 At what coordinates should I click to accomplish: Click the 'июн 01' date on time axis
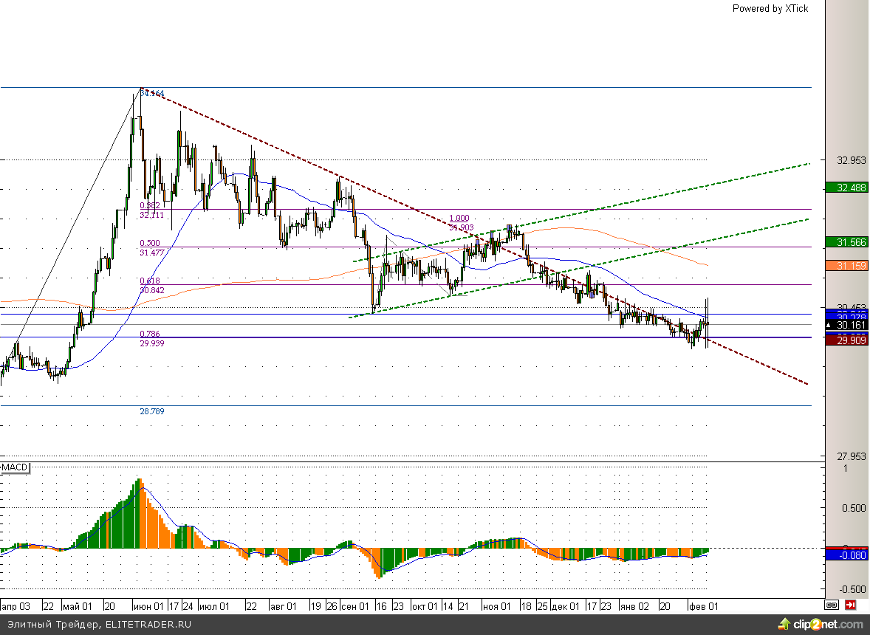tap(148, 606)
